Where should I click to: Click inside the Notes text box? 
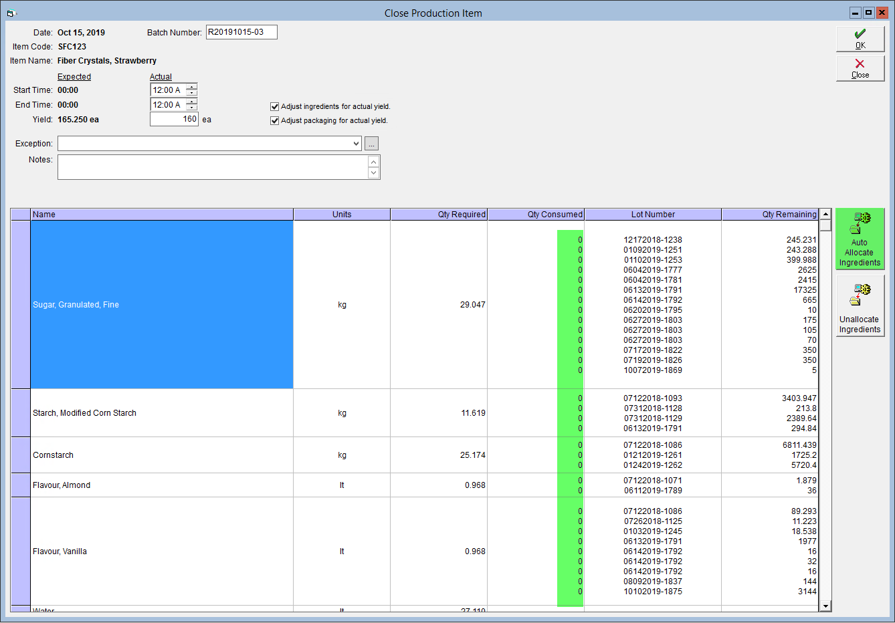click(x=213, y=167)
